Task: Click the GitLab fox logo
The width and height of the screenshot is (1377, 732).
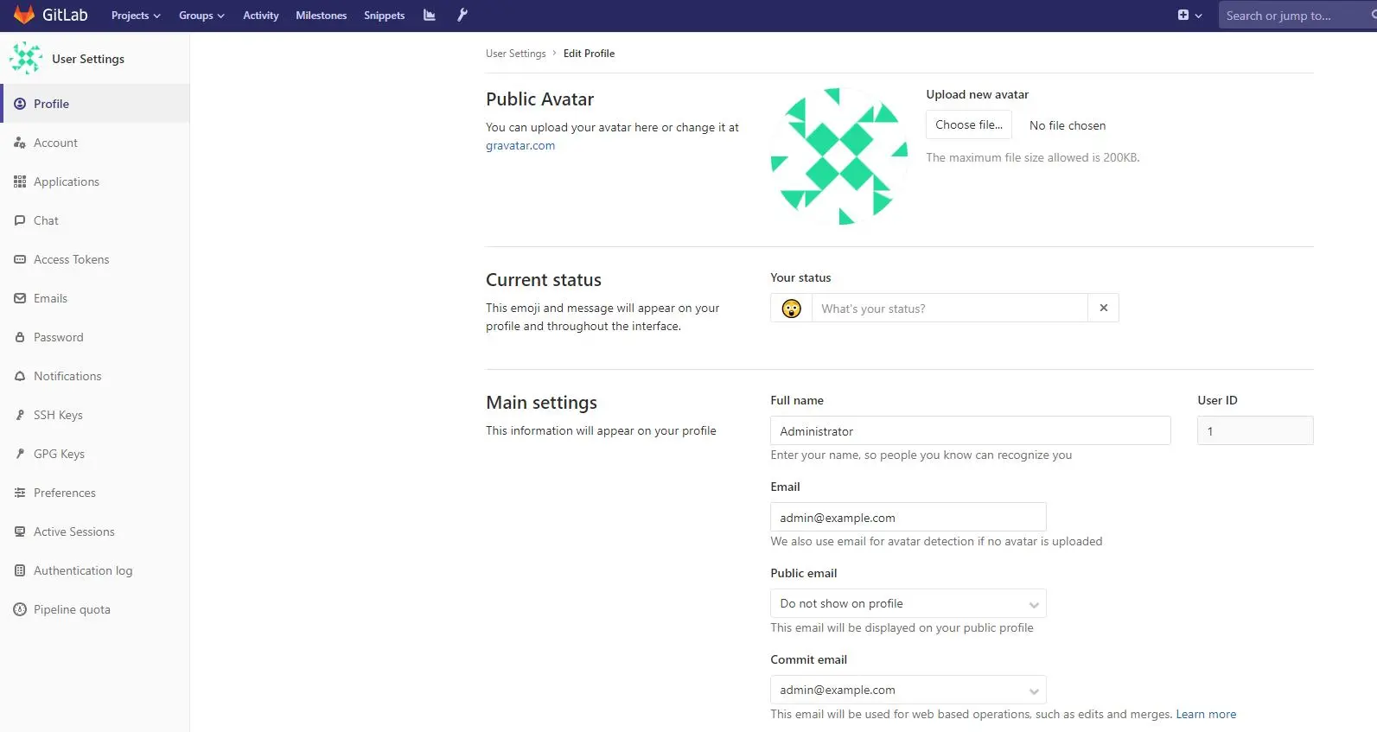Action: tap(24, 15)
